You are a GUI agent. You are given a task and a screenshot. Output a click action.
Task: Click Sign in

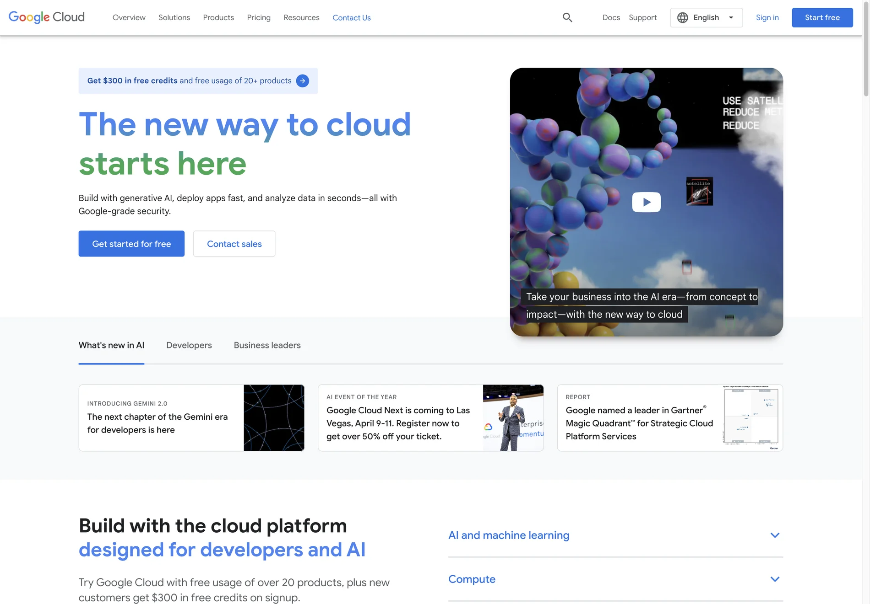(x=767, y=17)
